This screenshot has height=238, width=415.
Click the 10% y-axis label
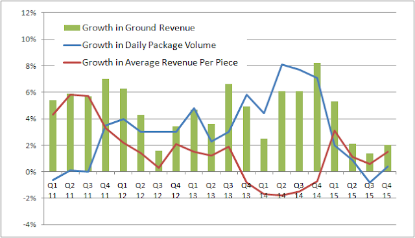(x=29, y=39)
